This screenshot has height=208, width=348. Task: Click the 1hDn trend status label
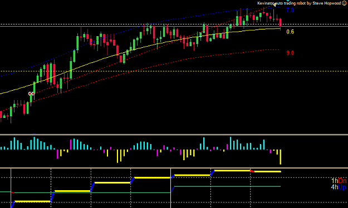[x=339, y=181]
